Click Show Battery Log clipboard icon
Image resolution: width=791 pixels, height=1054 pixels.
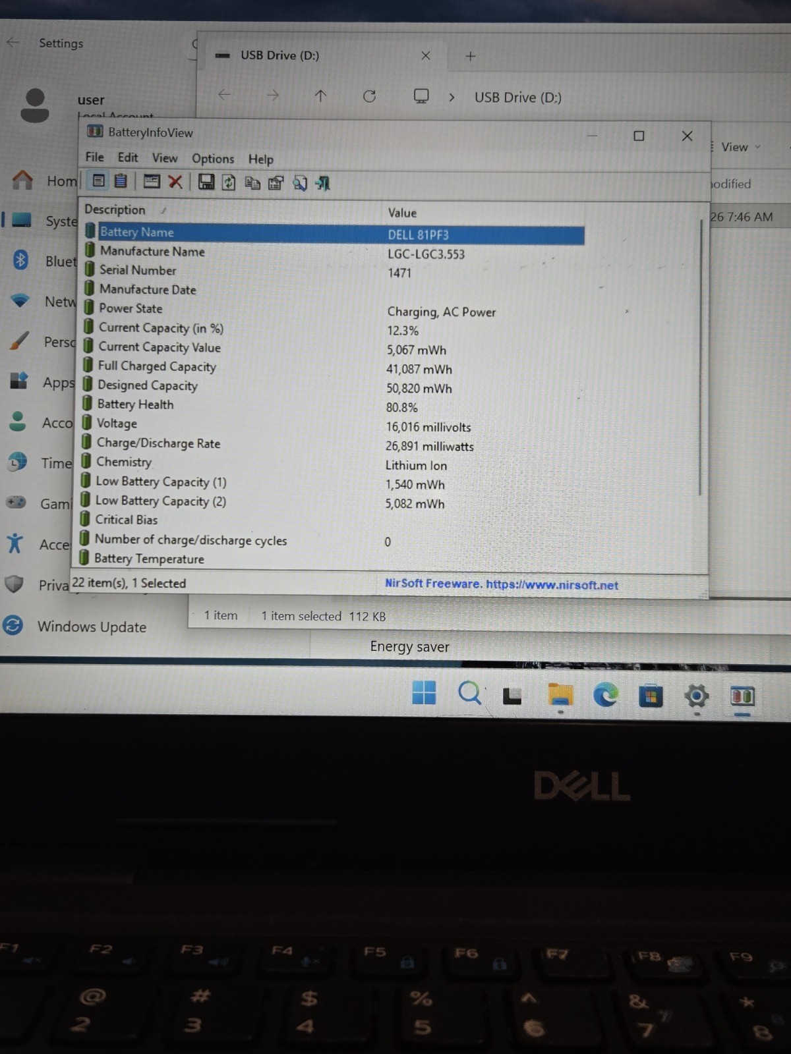point(121,181)
